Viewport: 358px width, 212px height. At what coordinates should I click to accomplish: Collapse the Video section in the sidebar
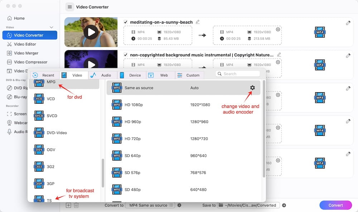point(51,28)
